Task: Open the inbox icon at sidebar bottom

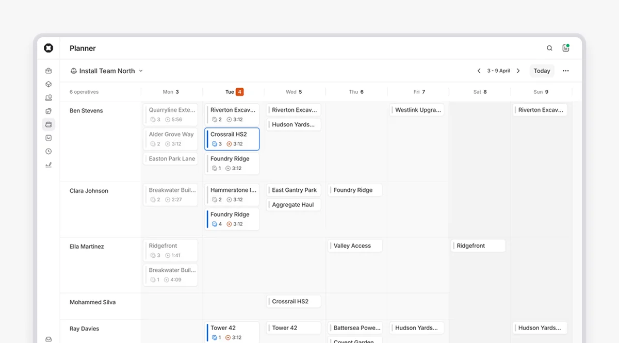Action: click(x=48, y=339)
